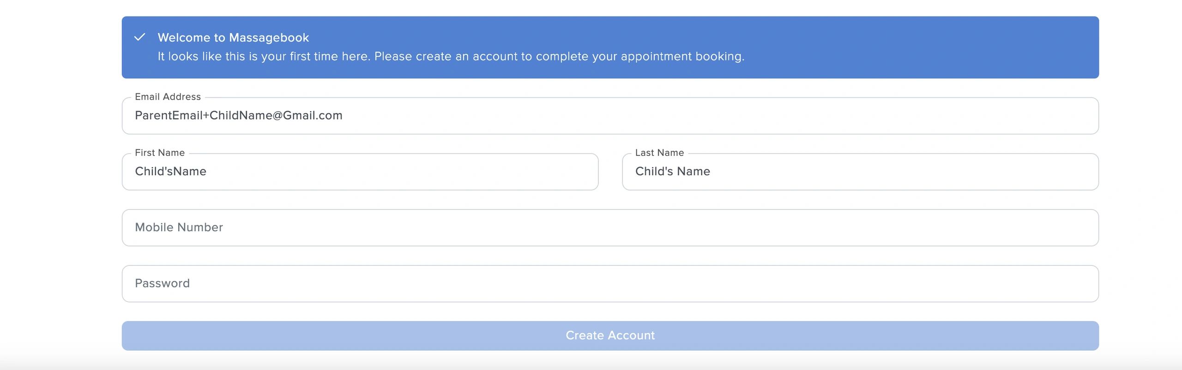1182x370 pixels.
Task: Select the Last Name input field
Action: point(860,172)
